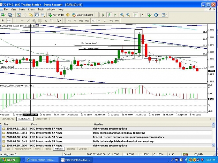
Task: Select the text tool A
Action: coord(46,21)
